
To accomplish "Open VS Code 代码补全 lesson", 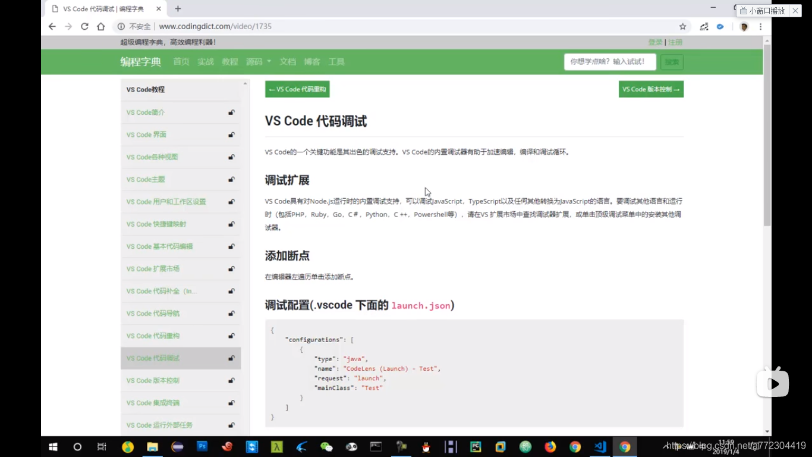I will [x=161, y=292].
